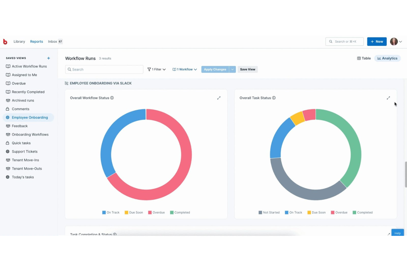Screen dimensions: 407x271
Task: Toggle Due Soon legend in Workflow Status chart
Action: [x=134, y=213]
